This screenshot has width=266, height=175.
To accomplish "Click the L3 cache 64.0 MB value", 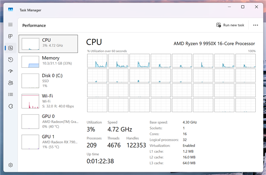I will pyautogui.click(x=189, y=163).
